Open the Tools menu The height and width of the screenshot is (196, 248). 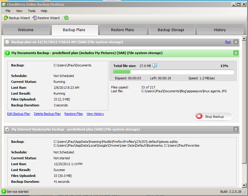(x=32, y=11)
